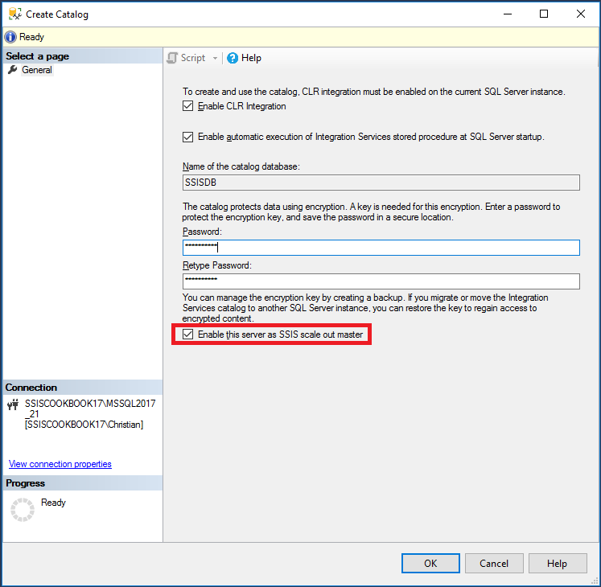Click the [SSISCOOKBOOK17\Christian] login text
601x587 pixels.
(84, 425)
